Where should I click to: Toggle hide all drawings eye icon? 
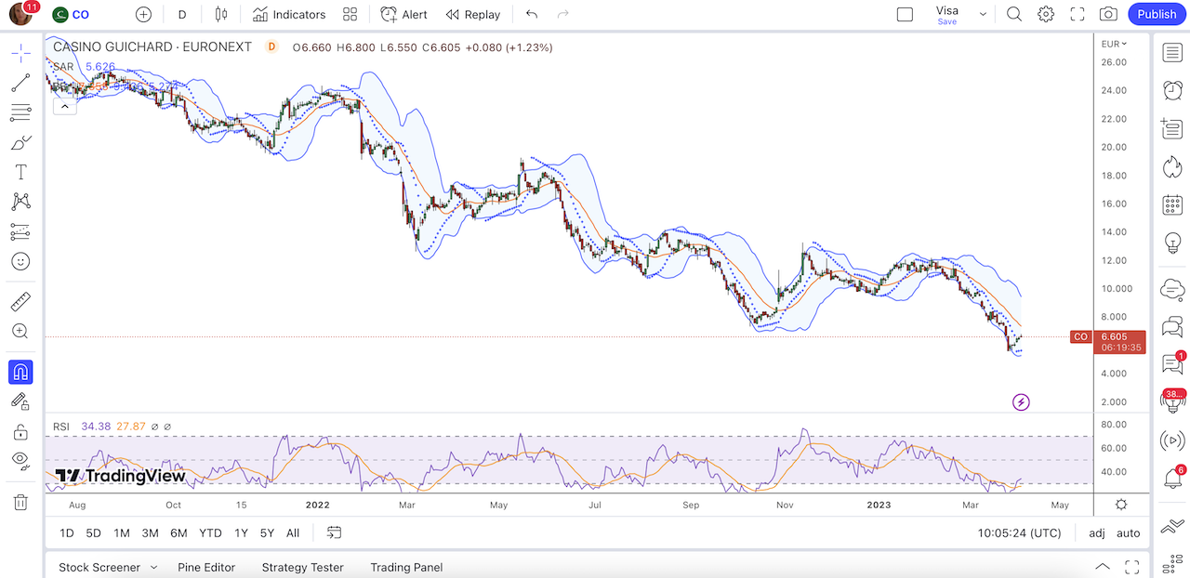20,460
